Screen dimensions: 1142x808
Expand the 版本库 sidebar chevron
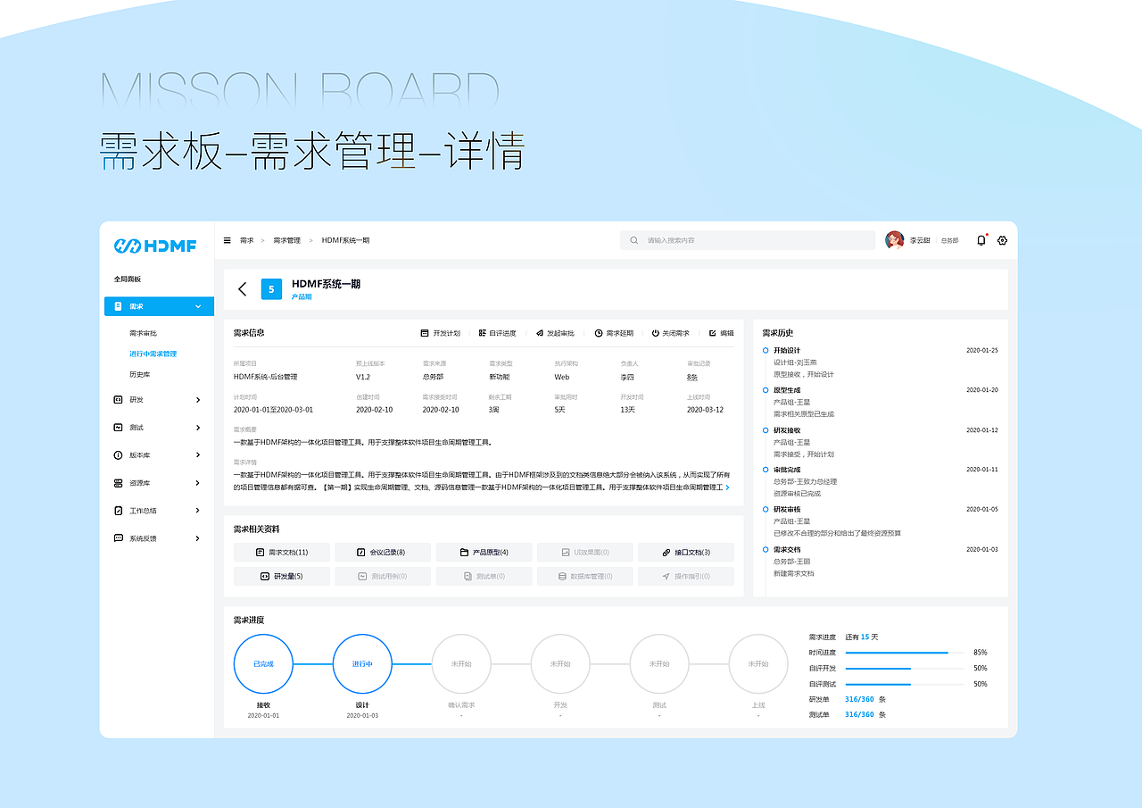pyautogui.click(x=198, y=455)
